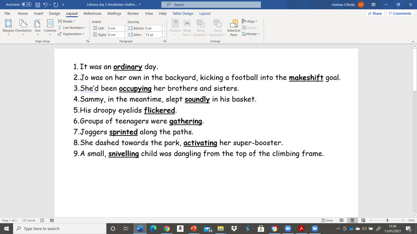The height and width of the screenshot is (234, 417).
Task: Click the underlined word 'snivelling'
Action: pyautogui.click(x=124, y=154)
